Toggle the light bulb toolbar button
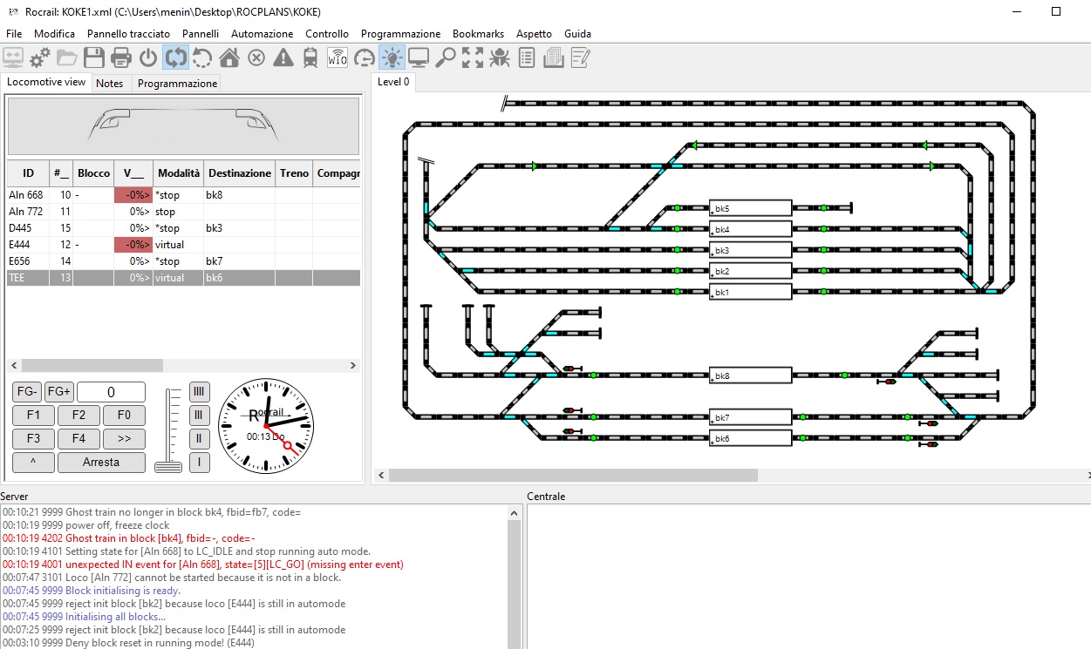Screen dimensions: 1091x649 [x=392, y=58]
